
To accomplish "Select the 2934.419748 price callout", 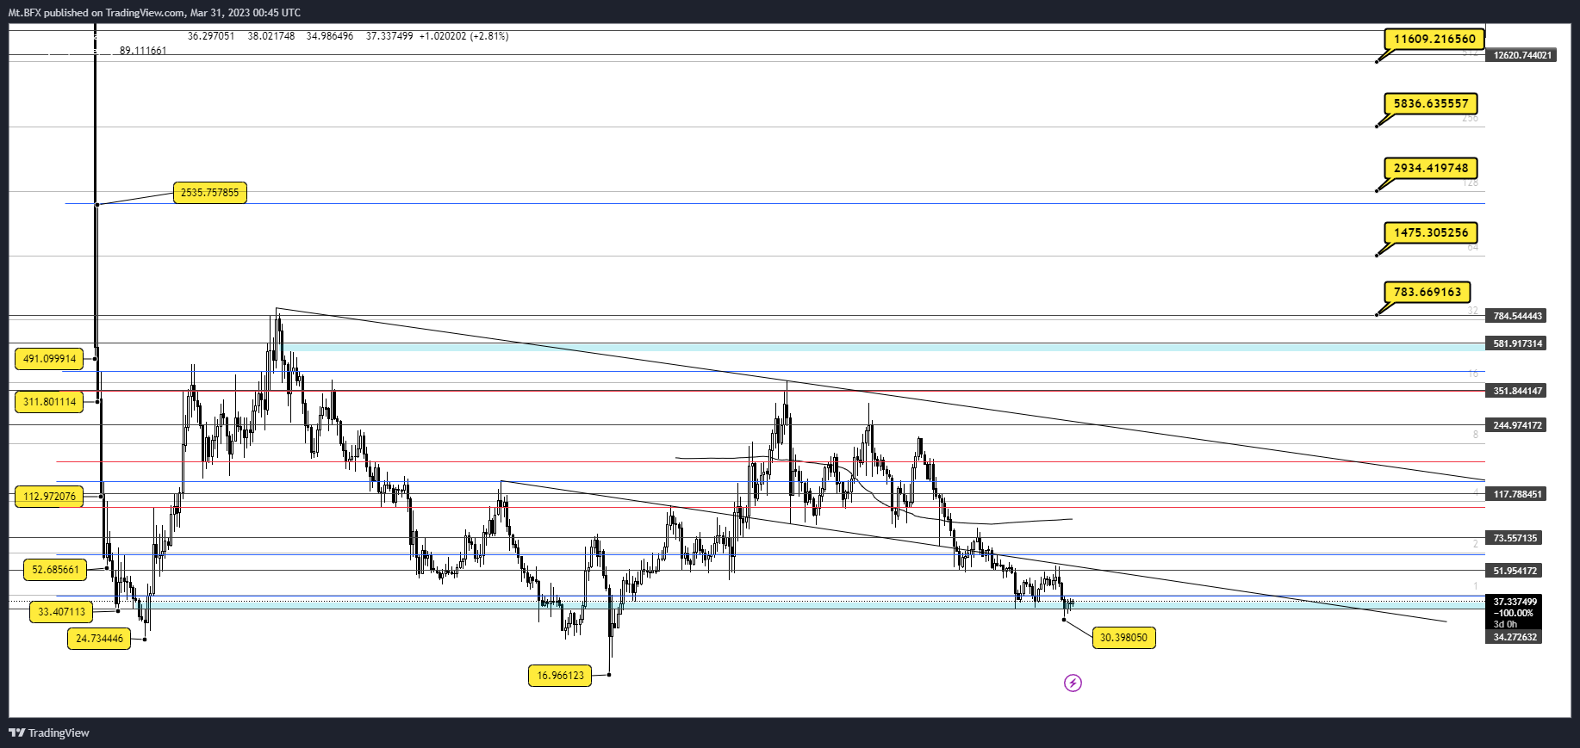I will pyautogui.click(x=1431, y=168).
